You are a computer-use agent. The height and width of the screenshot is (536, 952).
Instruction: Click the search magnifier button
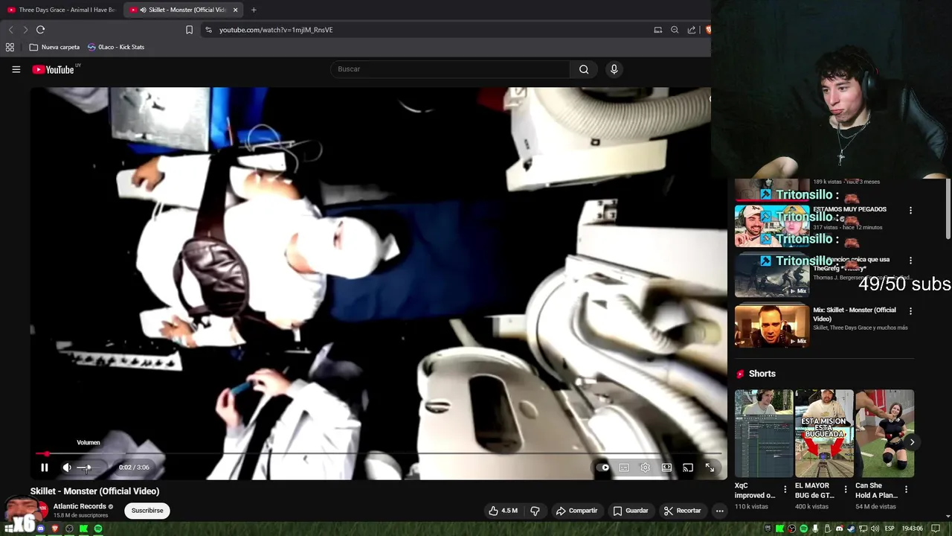pos(584,69)
